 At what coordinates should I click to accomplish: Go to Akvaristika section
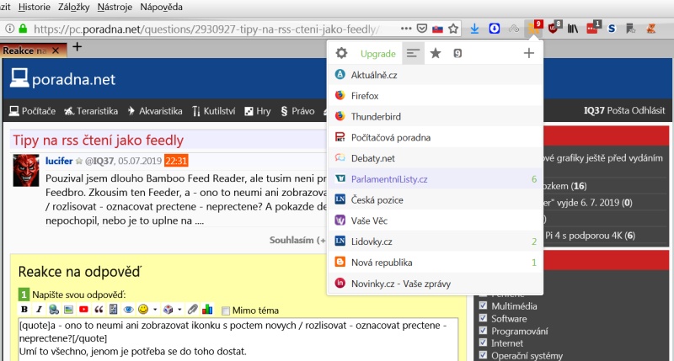(x=155, y=111)
